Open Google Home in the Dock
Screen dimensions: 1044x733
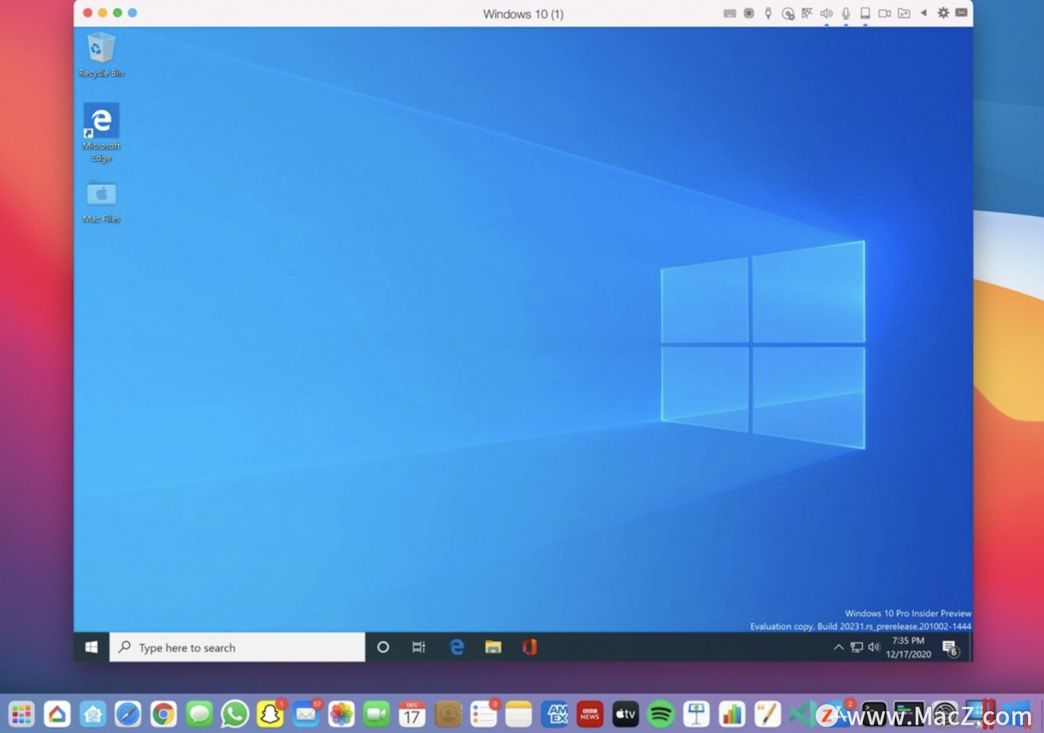(x=57, y=714)
